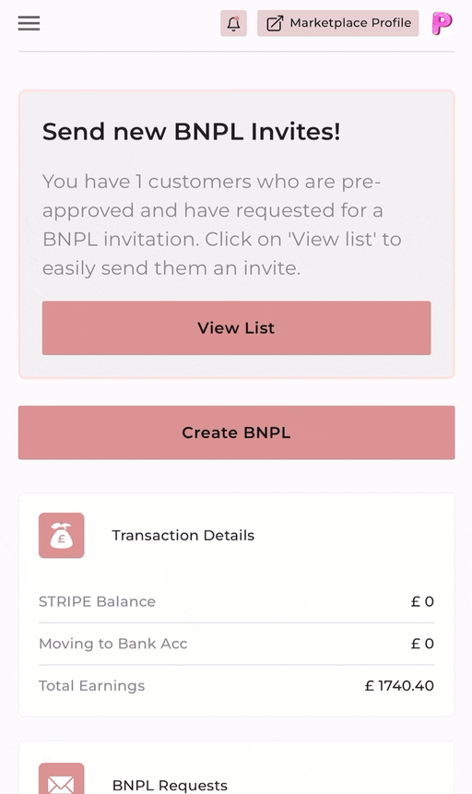The height and width of the screenshot is (794, 472).
Task: Open the BNPL Requests section heading
Action: (x=170, y=786)
